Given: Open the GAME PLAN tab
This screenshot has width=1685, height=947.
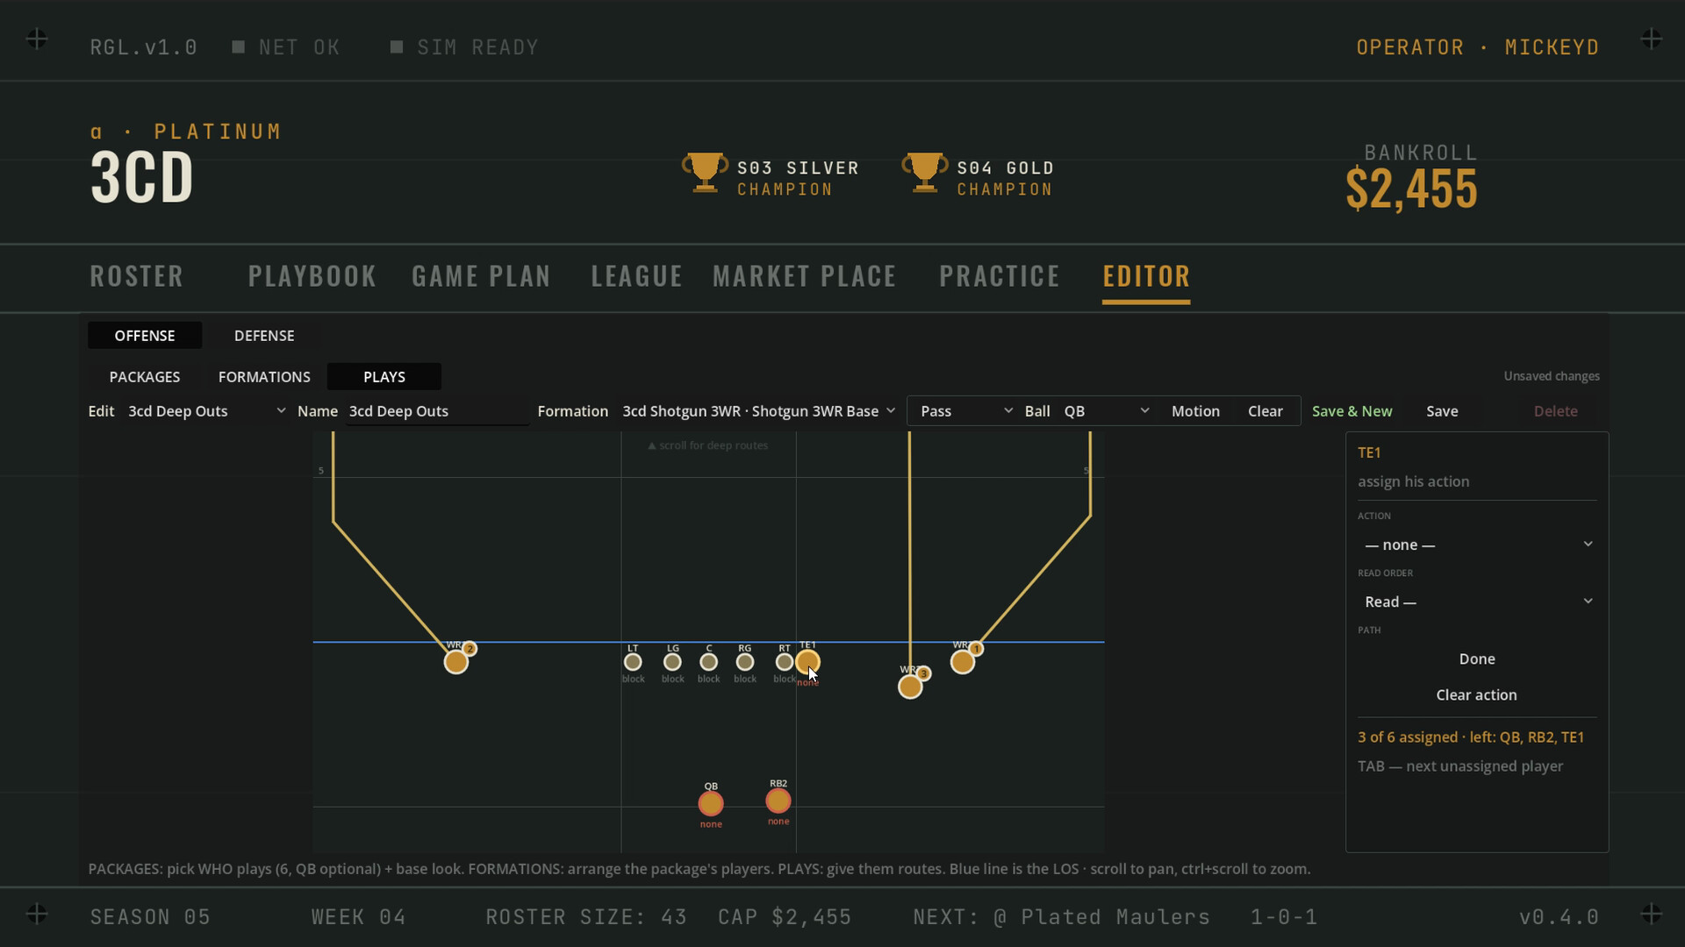Looking at the screenshot, I should (481, 276).
